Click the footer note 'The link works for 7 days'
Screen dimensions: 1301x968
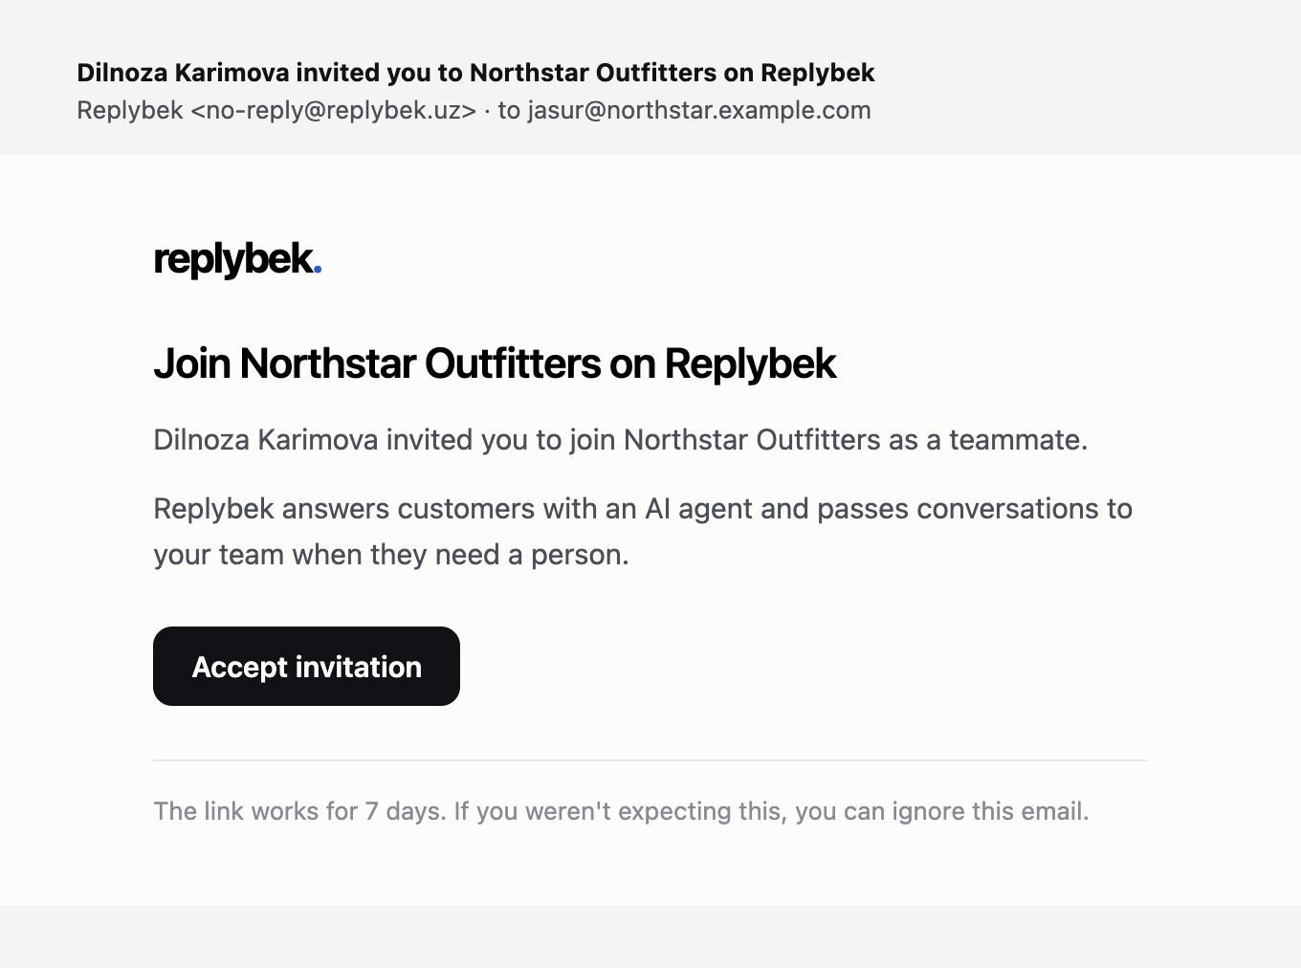click(x=621, y=811)
